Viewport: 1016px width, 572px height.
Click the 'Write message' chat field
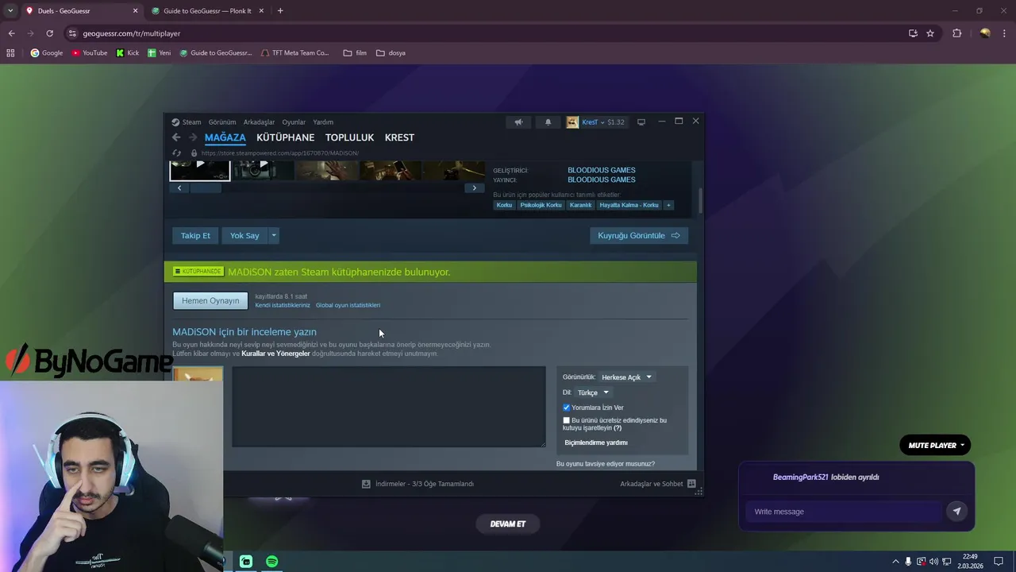[844, 512]
